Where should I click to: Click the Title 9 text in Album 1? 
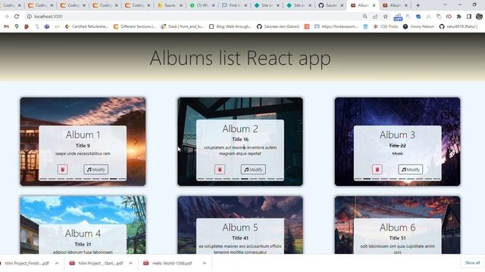(83, 146)
